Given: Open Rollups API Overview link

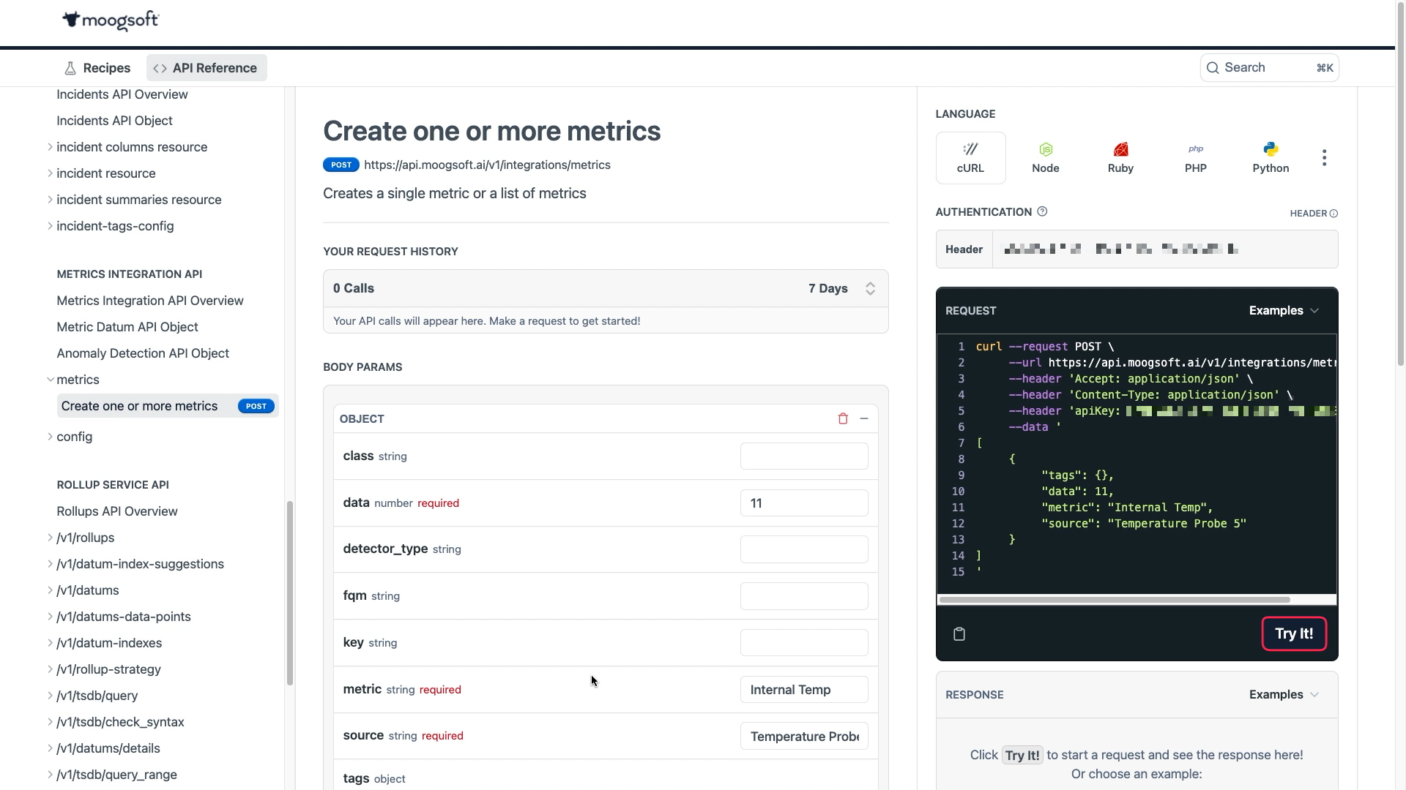Looking at the screenshot, I should (117, 511).
